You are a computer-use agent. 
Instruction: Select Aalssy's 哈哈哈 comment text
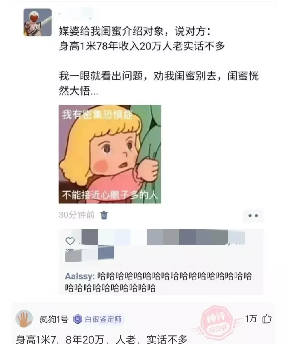[159, 282]
